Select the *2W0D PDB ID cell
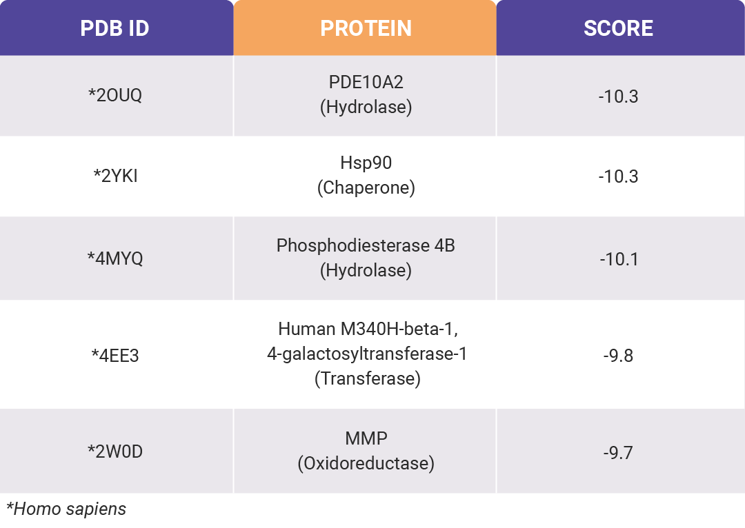This screenshot has height=528, width=745. click(117, 451)
